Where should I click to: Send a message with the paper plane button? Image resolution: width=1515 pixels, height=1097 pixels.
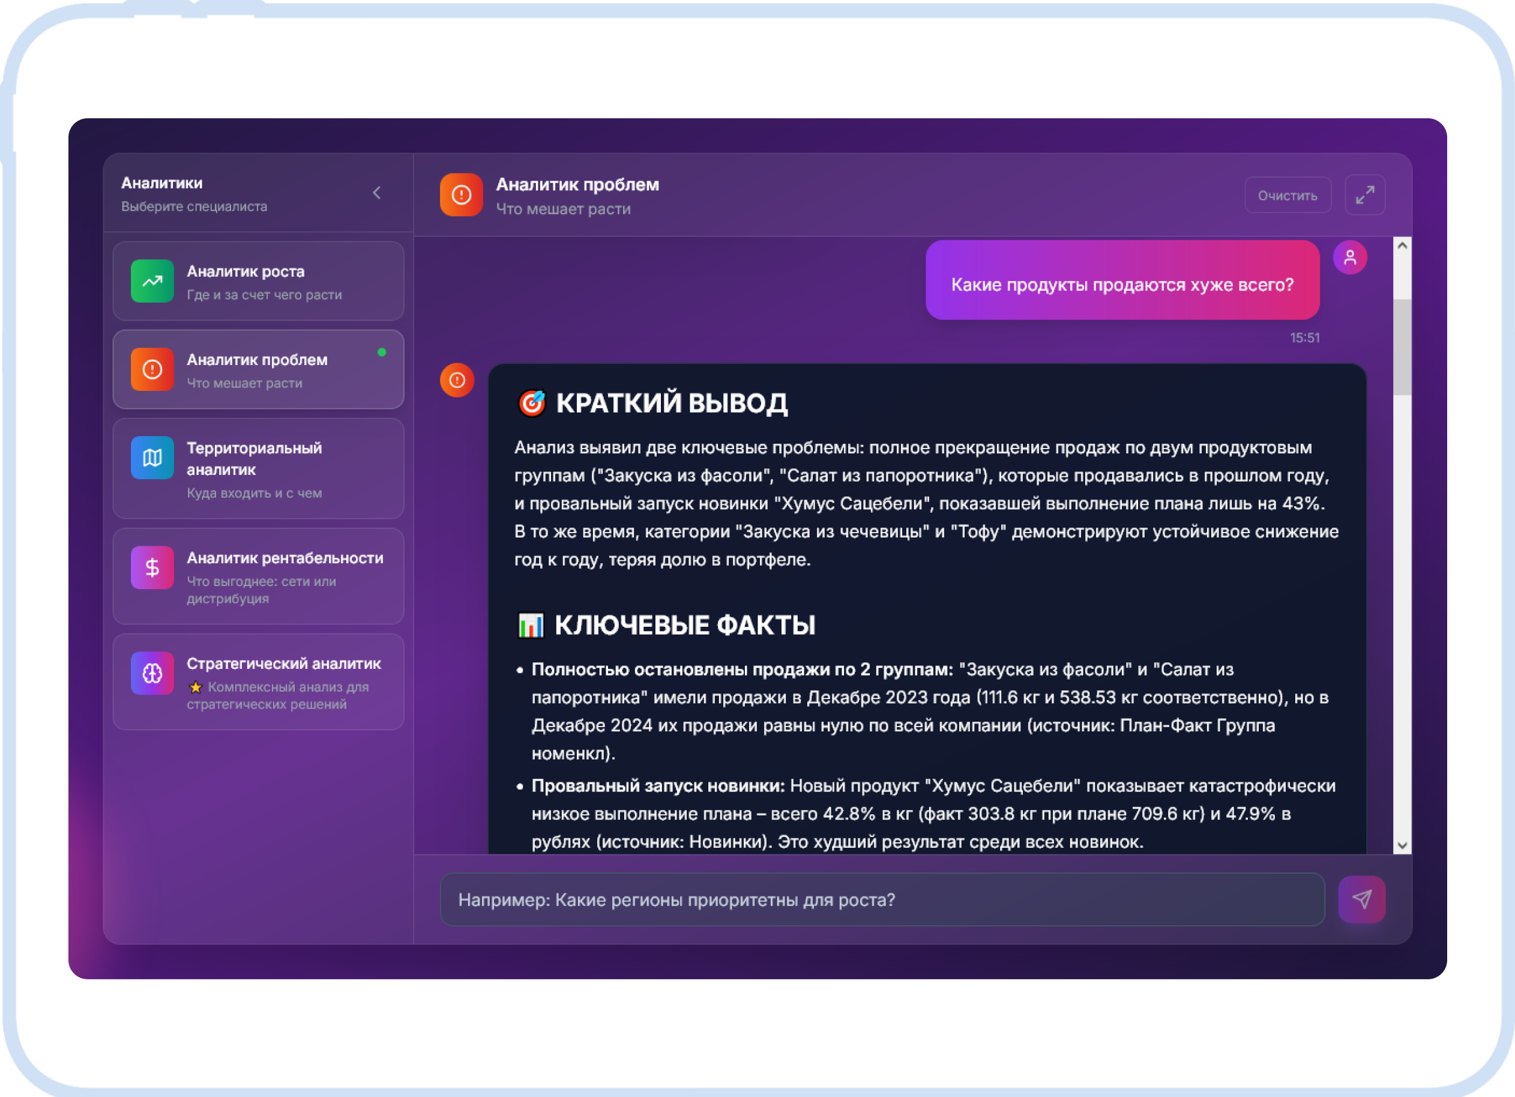point(1363,900)
